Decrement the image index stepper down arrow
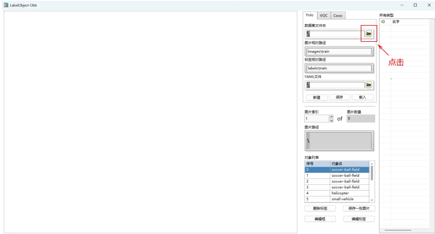 [x=331, y=121]
